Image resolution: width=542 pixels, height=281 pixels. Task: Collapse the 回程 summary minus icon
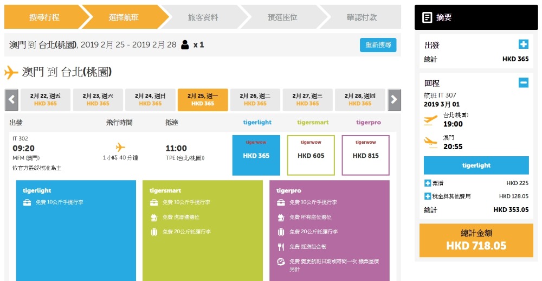coord(524,82)
